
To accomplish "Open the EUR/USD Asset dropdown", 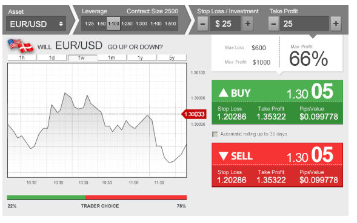I will pos(36,24).
